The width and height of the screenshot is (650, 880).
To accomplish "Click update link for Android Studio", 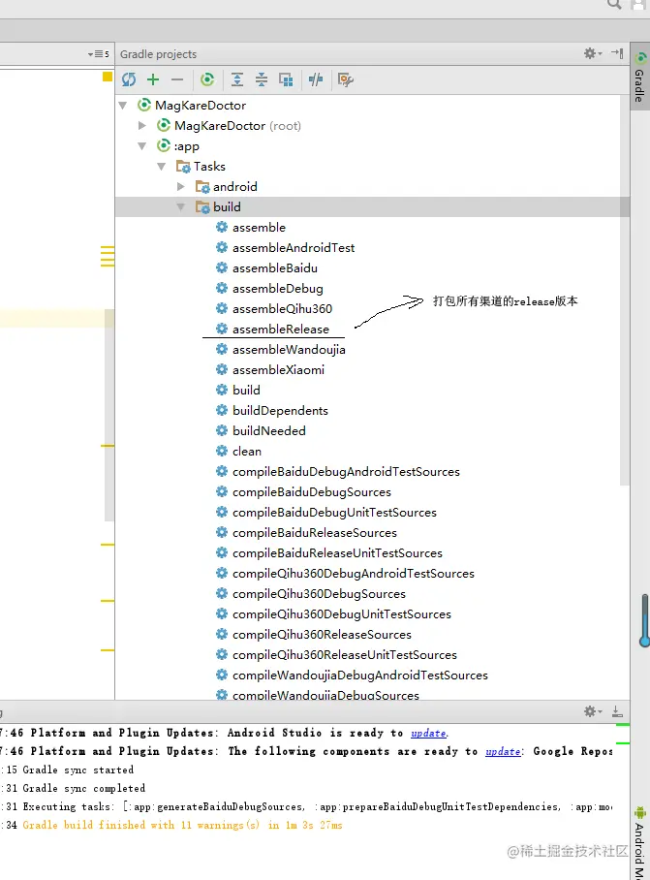I will pyautogui.click(x=428, y=733).
